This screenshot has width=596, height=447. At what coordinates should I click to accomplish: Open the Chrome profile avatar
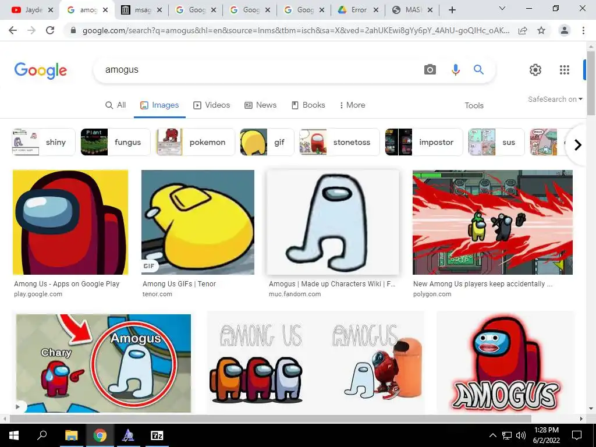[565, 30]
